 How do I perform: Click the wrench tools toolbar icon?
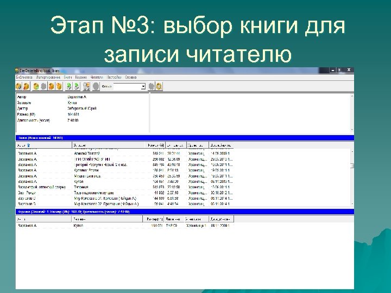(x=86, y=86)
